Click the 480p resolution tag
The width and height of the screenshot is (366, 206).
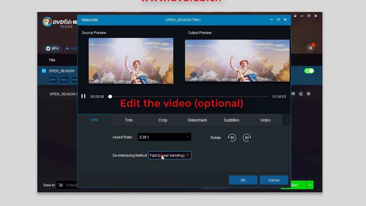64,80
